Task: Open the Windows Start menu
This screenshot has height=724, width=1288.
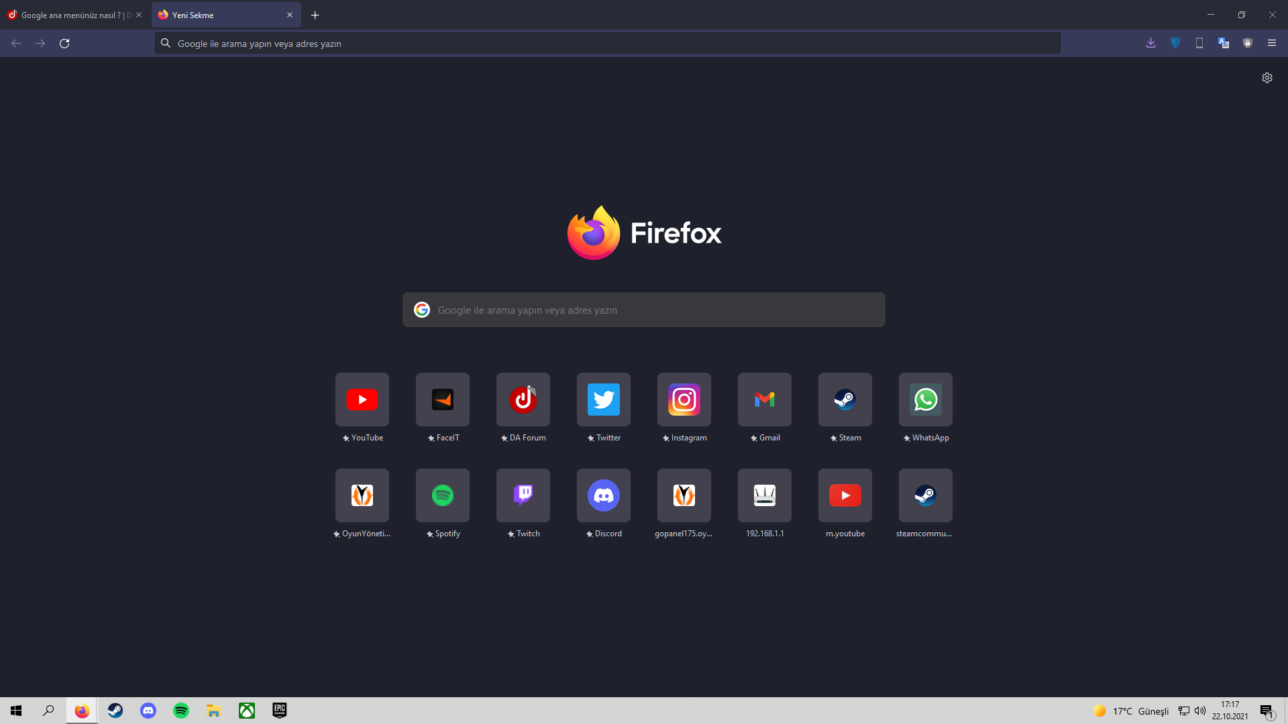Action: click(x=16, y=711)
